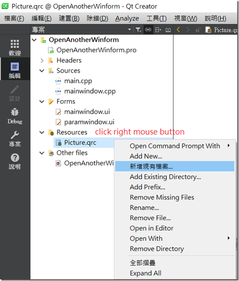239x281 pixels.
Task: Choose 全部摺疊 (Collapse All)
Action: 175,263
